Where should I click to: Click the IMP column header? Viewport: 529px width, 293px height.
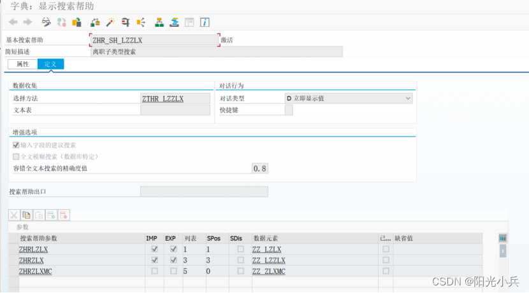point(154,238)
